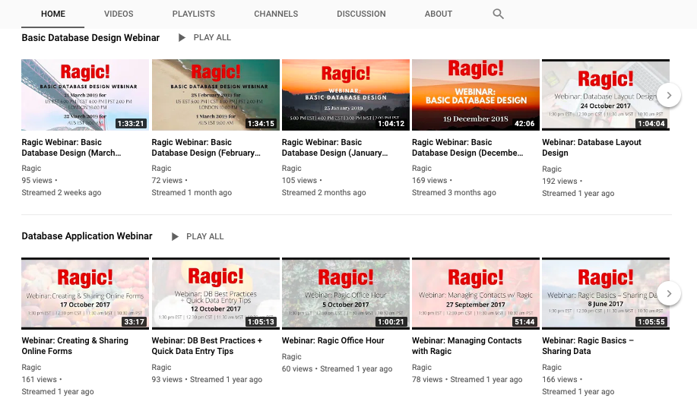This screenshot has width=697, height=411.
Task: Click the 42:06 duration badge
Action: click(x=524, y=124)
